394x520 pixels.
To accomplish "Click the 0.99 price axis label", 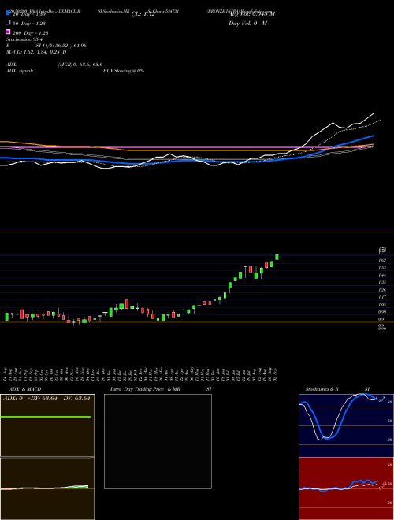I will (x=382, y=312).
